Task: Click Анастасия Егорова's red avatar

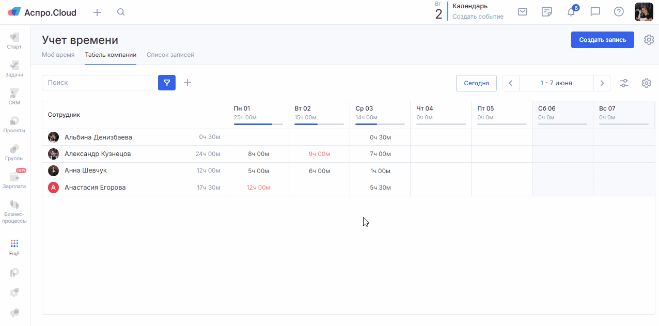Action: pos(53,188)
